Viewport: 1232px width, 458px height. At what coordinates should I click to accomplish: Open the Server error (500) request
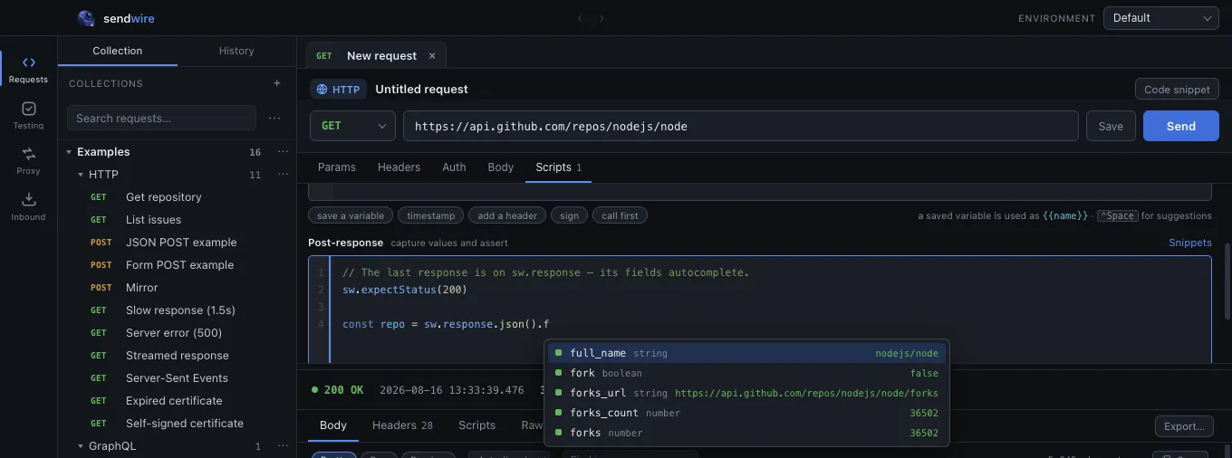click(178, 333)
